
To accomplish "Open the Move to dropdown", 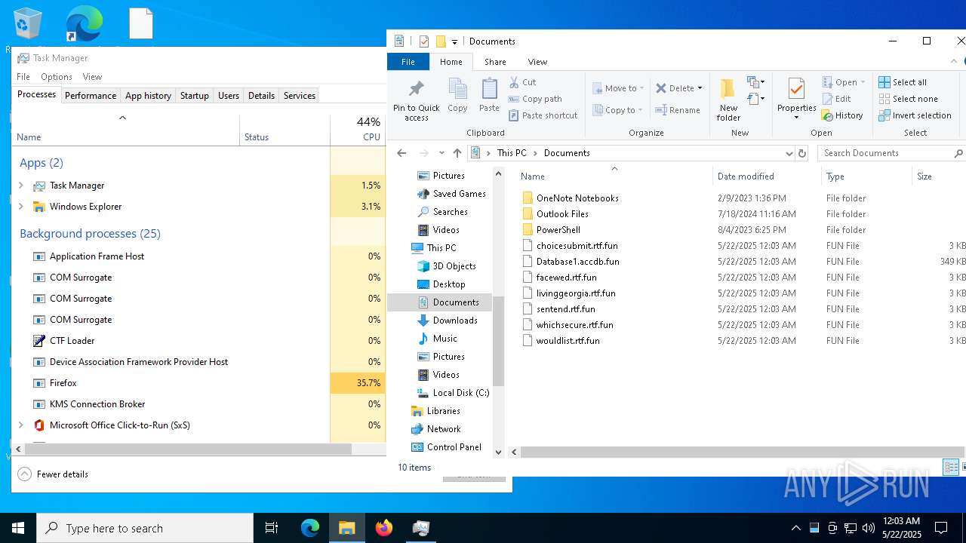I will click(618, 88).
